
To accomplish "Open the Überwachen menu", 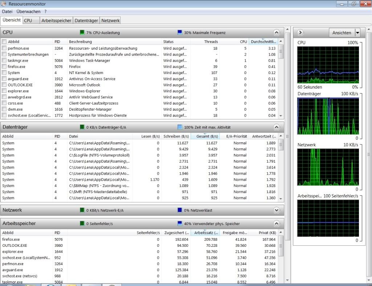I will 28,12.
